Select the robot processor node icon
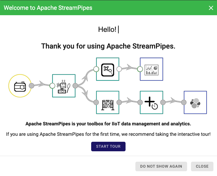This screenshot has height=176, width=217. (x=64, y=86)
